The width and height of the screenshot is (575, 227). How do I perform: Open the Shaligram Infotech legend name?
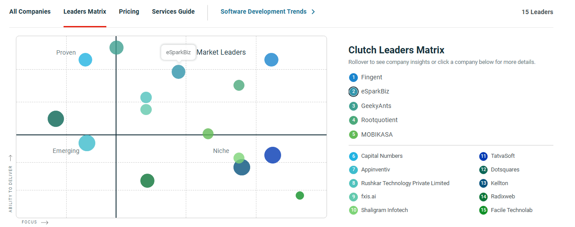pyautogui.click(x=384, y=210)
